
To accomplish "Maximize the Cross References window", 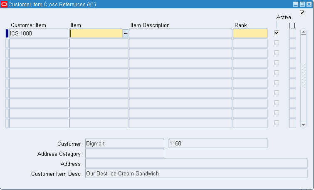I will click(x=302, y=4).
